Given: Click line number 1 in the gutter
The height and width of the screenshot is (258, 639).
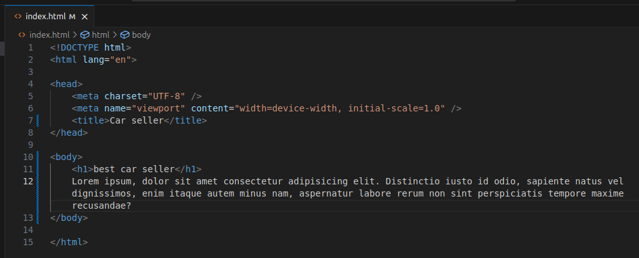Looking at the screenshot, I should 30,47.
